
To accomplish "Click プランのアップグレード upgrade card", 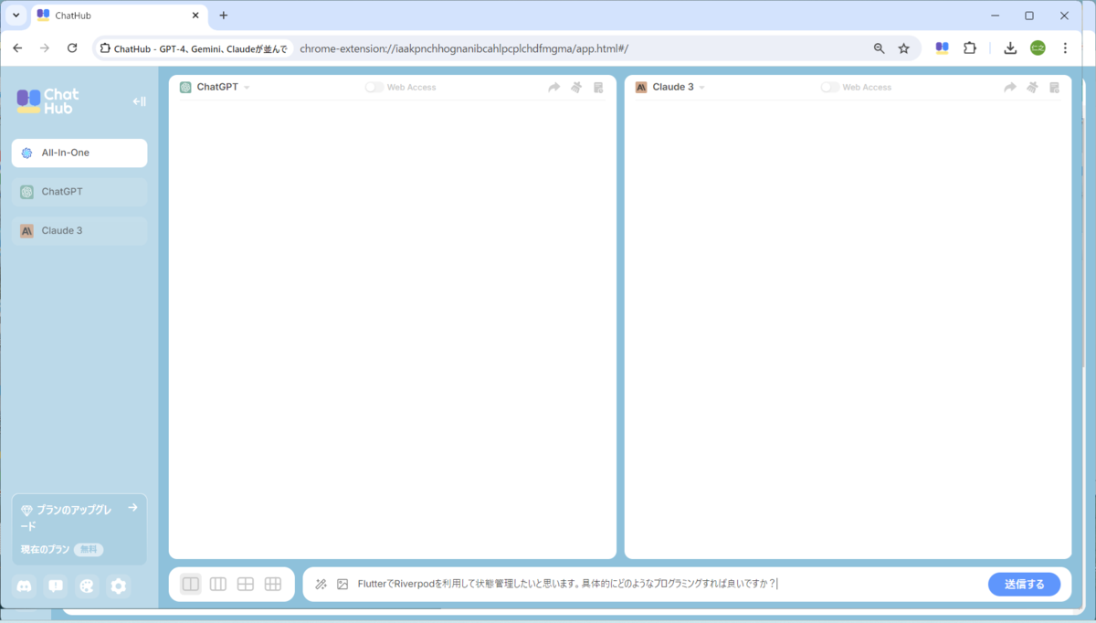I will (x=79, y=530).
